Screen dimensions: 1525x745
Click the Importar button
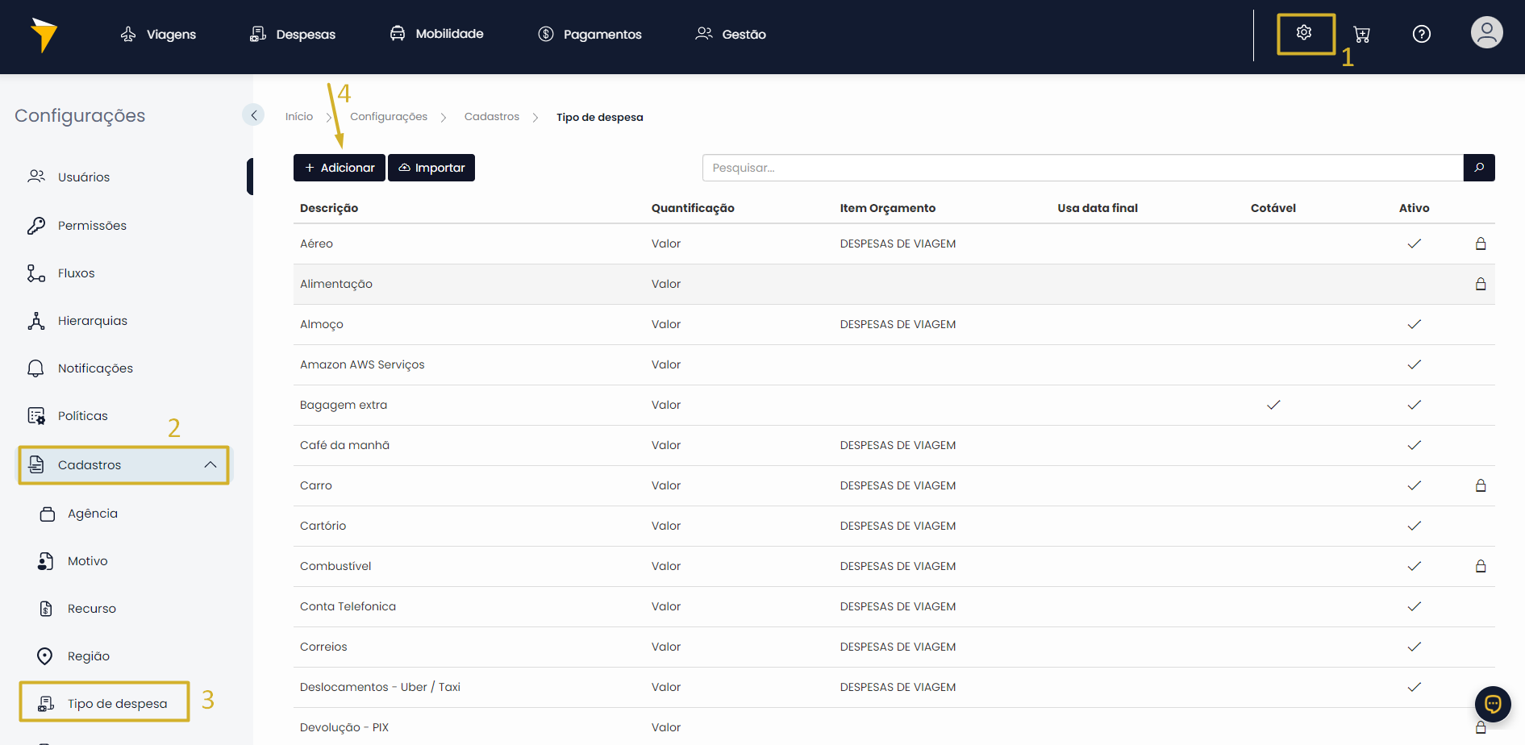tap(431, 168)
